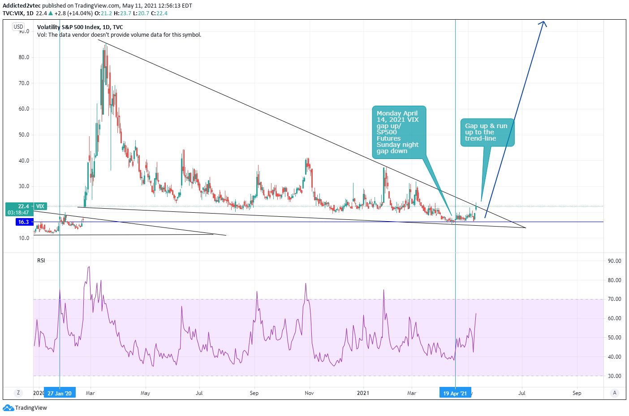Click the TVC:VIX, 1D symbol header

18,13
